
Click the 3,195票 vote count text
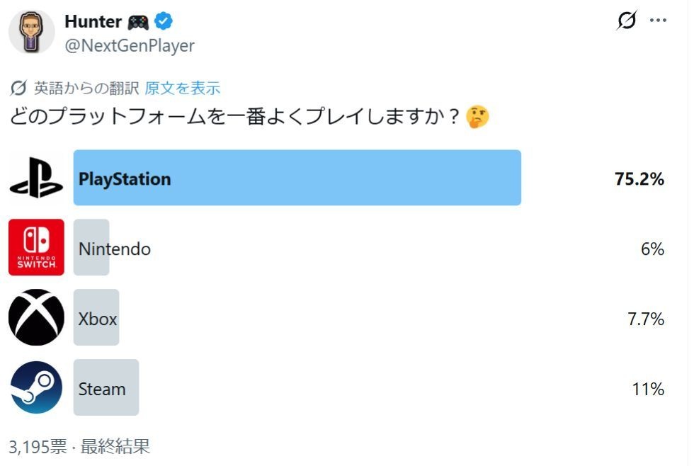tap(38, 446)
